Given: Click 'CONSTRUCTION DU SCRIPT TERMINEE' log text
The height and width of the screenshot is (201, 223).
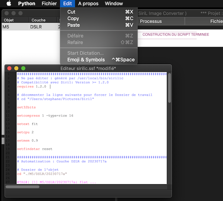Looking at the screenshot, I should pos(176,34).
